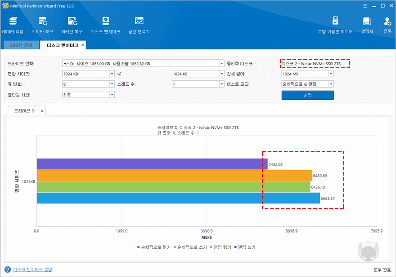Image resolution: width=396 pixels, height=277 pixels.
Task: Close the 디스크 벤치마크 tab
Action: 83,45
